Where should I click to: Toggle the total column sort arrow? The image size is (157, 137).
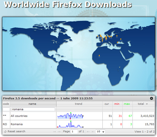point(147,104)
